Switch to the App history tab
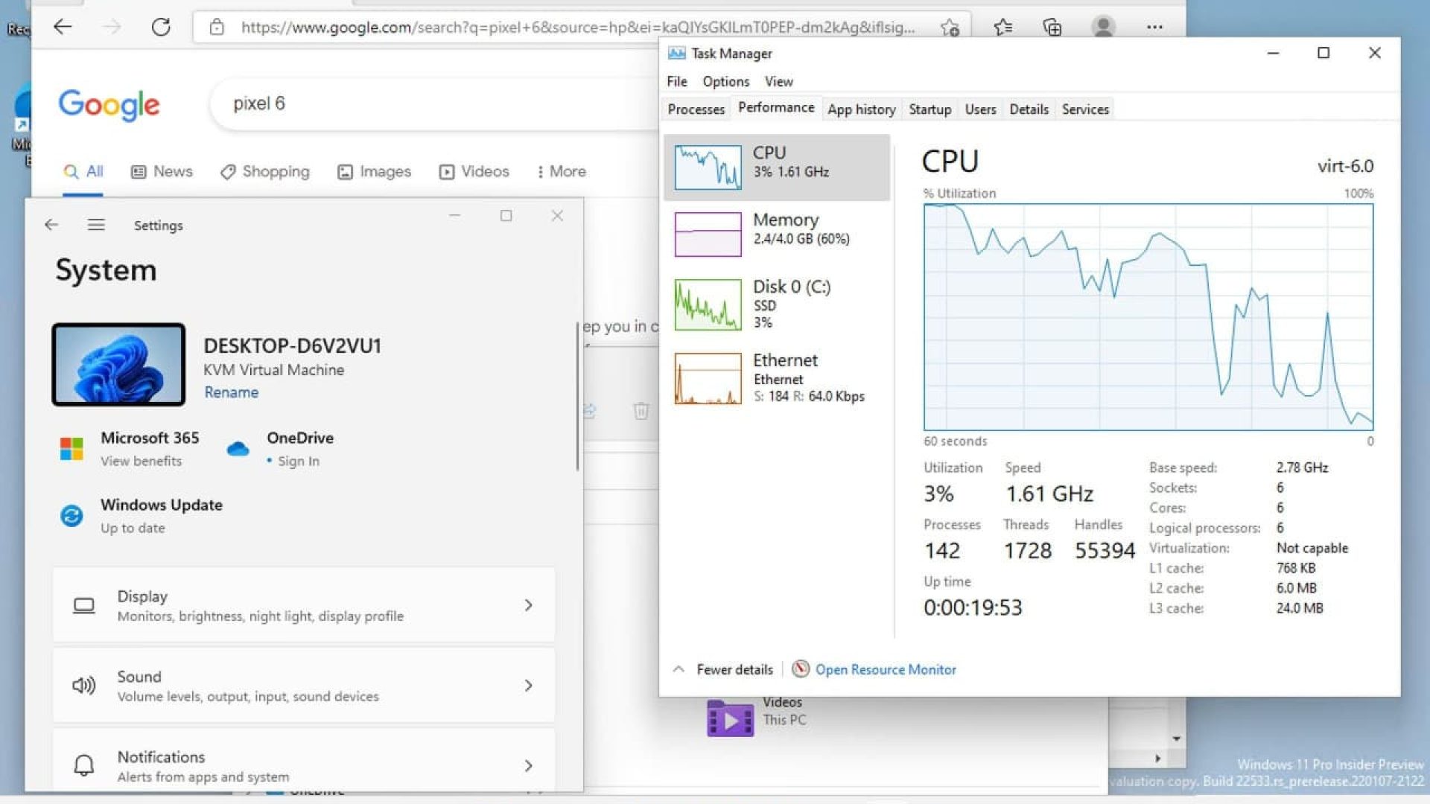This screenshot has height=804, width=1430. click(x=862, y=109)
